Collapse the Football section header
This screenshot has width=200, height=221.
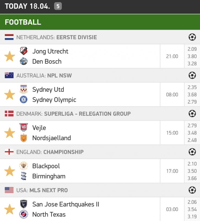pos(100,22)
